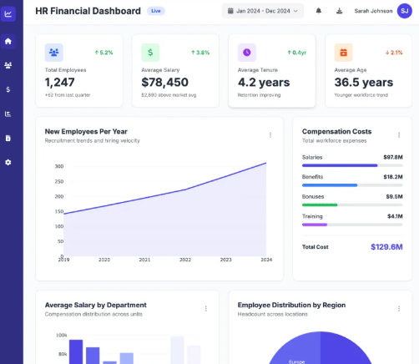Click the Average Salary dollar icon
Viewport: 419px width, 364px height.
(x=150, y=53)
